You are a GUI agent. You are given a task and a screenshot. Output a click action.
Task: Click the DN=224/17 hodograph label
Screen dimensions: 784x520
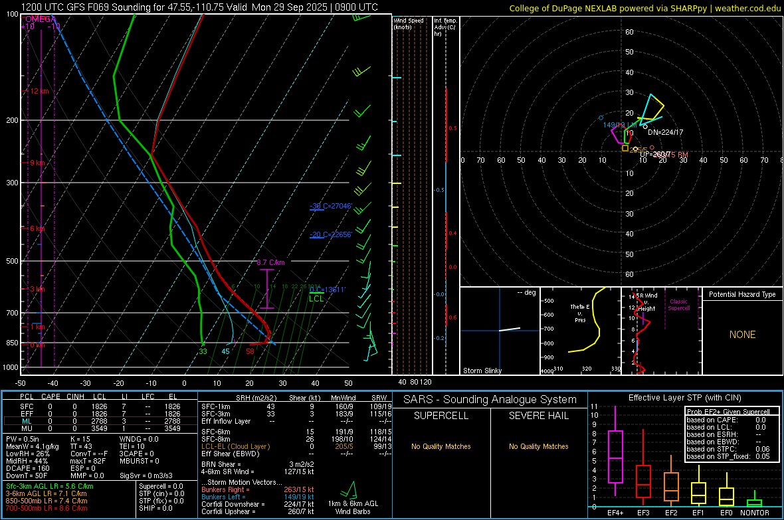(666, 133)
